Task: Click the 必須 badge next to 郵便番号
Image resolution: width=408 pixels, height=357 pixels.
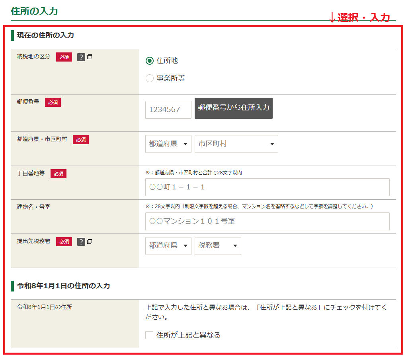Action: click(53, 102)
